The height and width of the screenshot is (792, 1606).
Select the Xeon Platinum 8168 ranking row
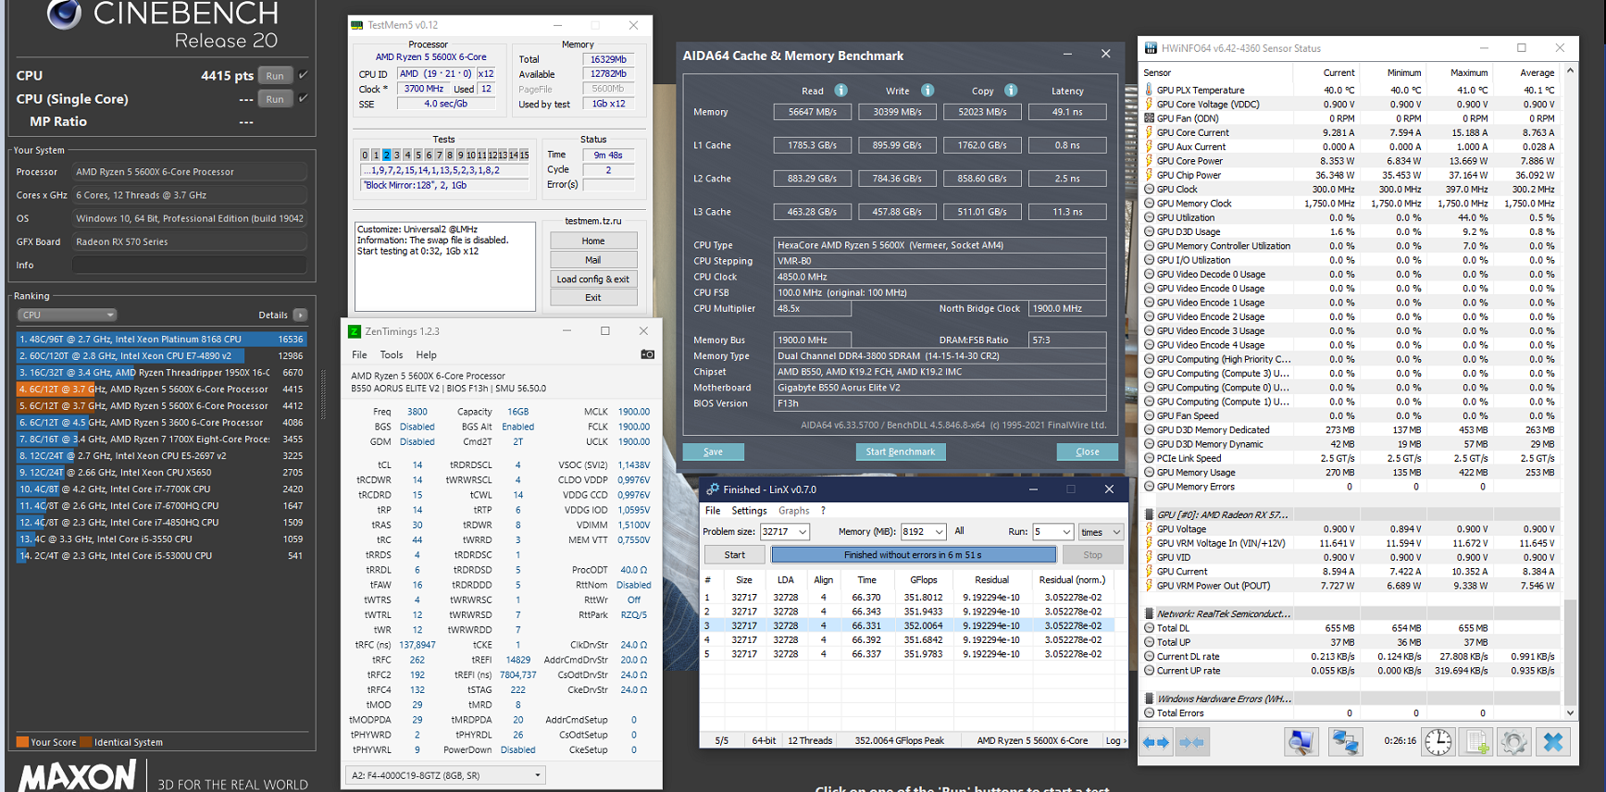(x=161, y=340)
